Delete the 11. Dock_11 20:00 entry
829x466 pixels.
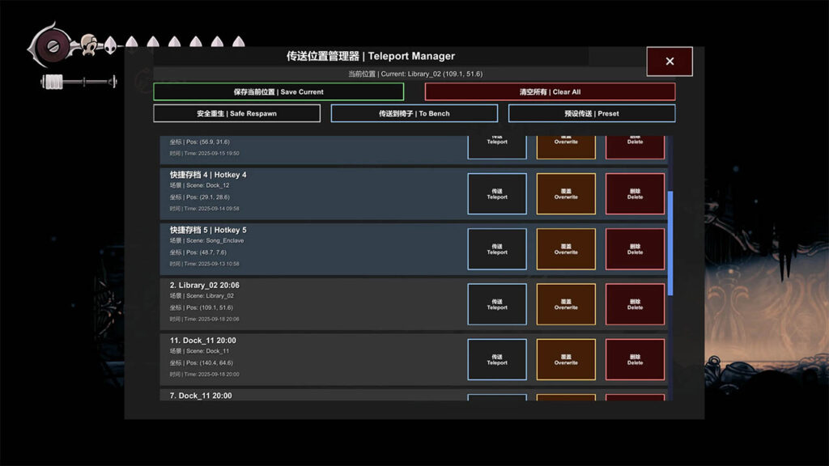[x=635, y=360]
